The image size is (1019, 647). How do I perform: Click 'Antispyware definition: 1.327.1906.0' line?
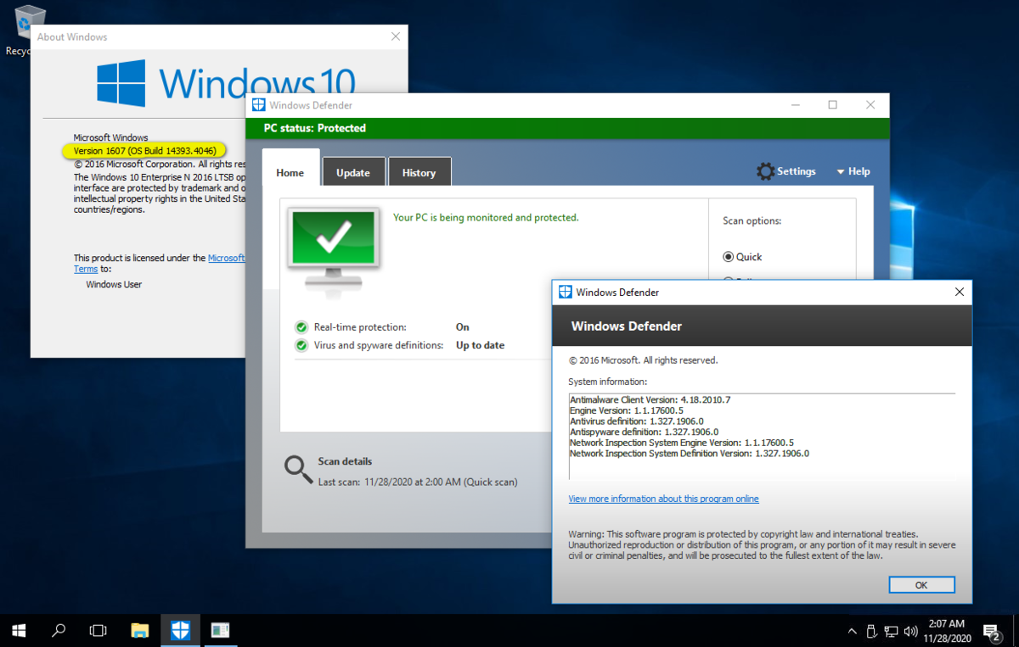pos(645,432)
